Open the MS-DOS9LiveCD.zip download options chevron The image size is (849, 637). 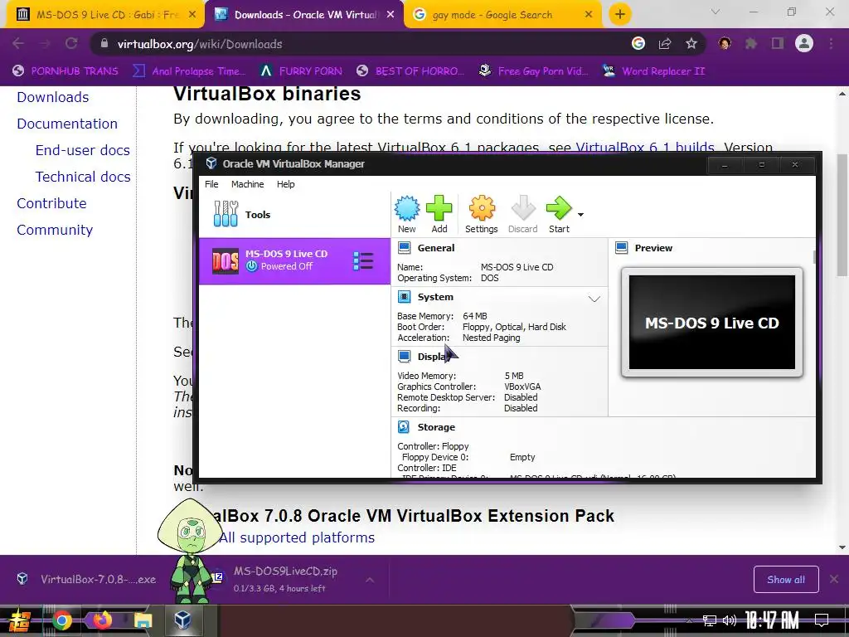click(x=369, y=580)
